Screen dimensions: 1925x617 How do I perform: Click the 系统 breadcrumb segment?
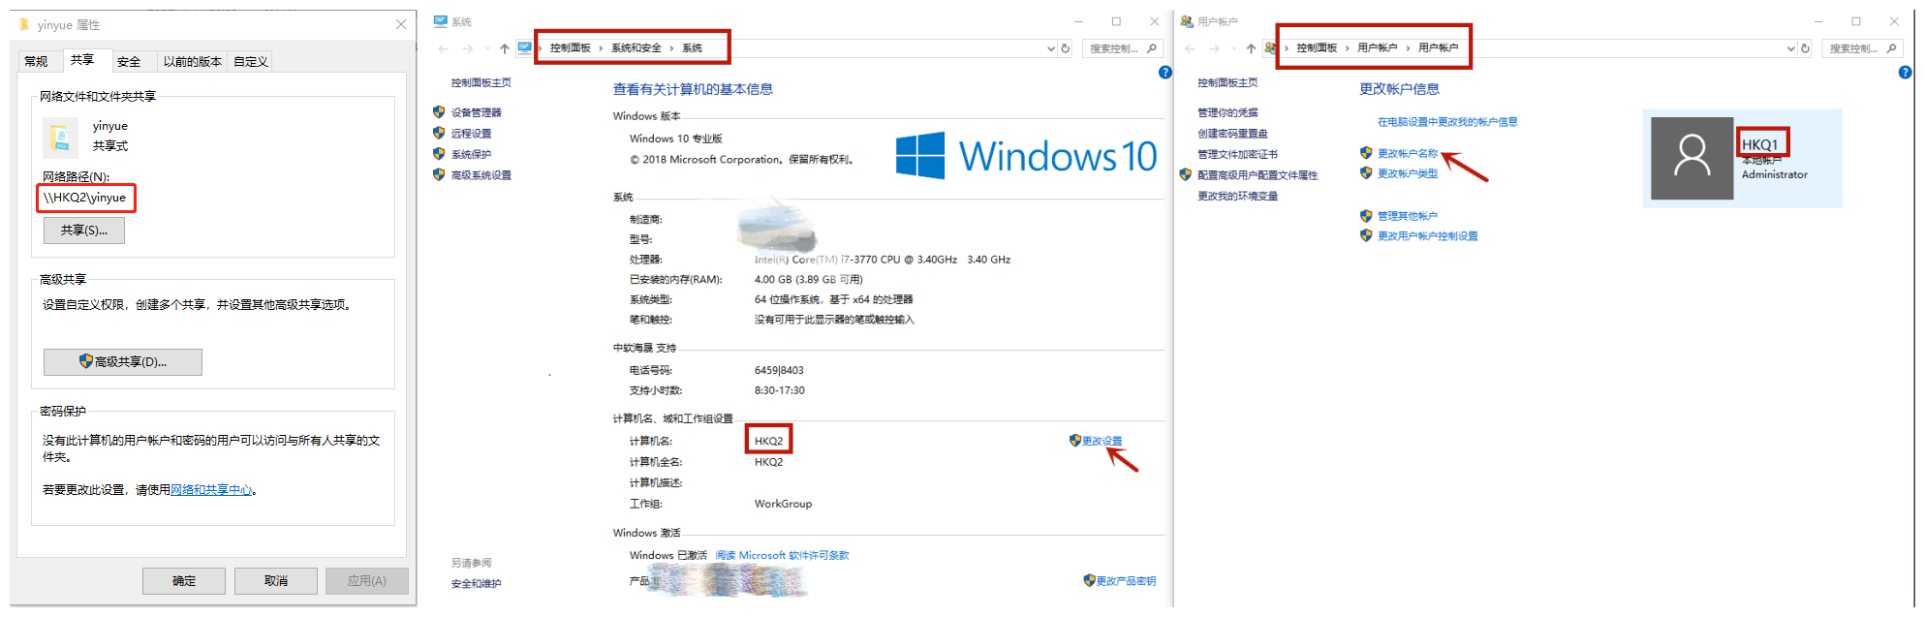pos(692,48)
